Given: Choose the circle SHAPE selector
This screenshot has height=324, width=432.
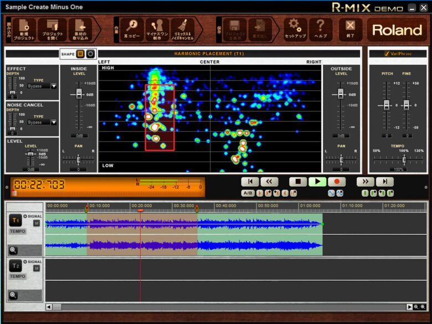Looking at the screenshot, I should (90, 54).
